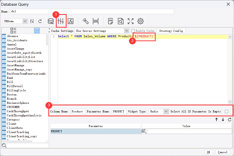Click the edit connection icon beside FRDemo
Image resolution: width=234 pixels, height=156 pixels.
32,21
